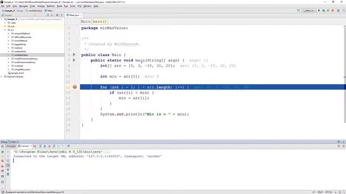346x194 pixels.
Task: Click Step Out debug button
Action: tap(54, 146)
